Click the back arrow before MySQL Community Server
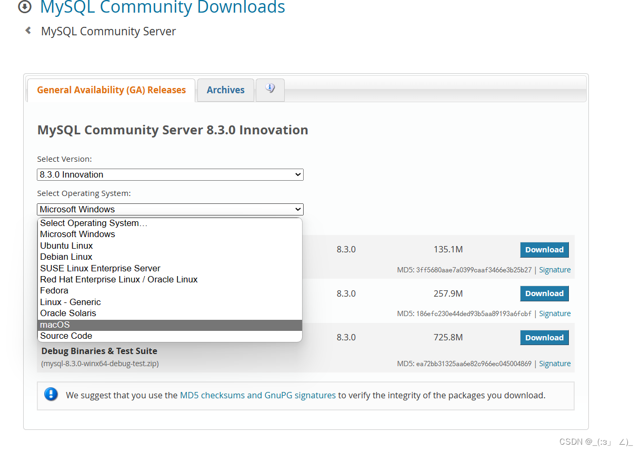Screen dimensions: 641x451 [x=28, y=31]
